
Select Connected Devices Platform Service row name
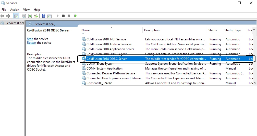(111, 73)
